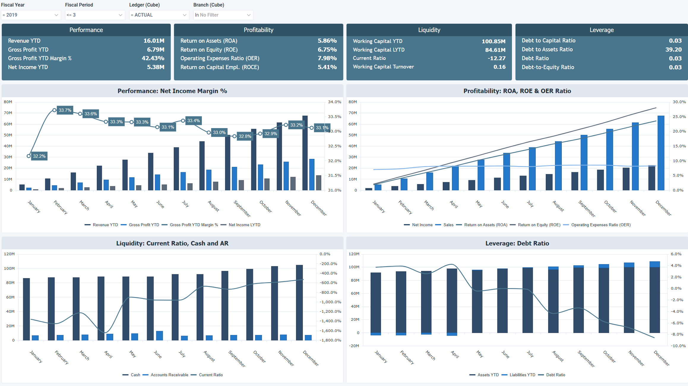Select the Profitability panel title
Viewport: 688px width, 386px height.
[258, 30]
